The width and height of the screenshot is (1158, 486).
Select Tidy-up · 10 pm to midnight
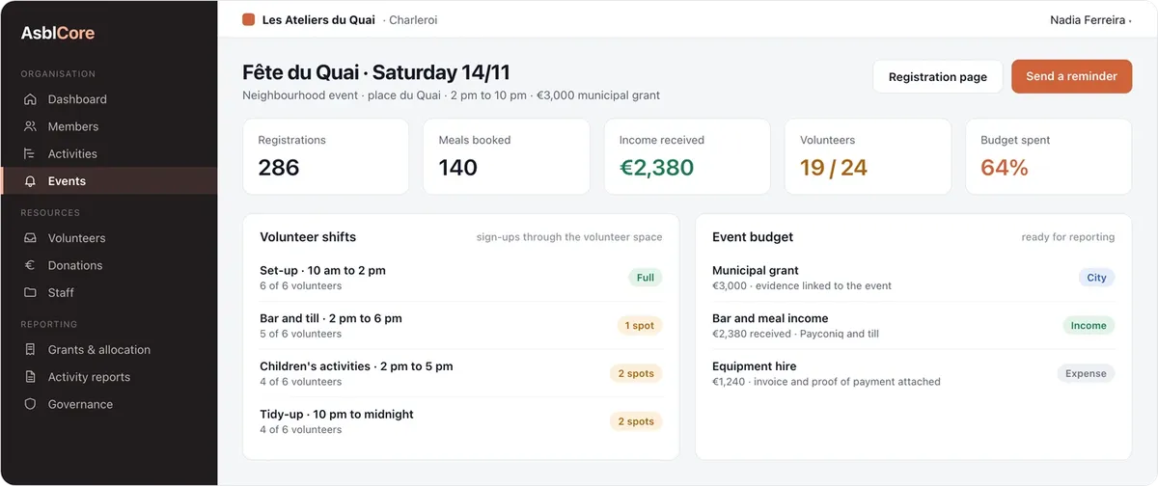(x=461, y=421)
